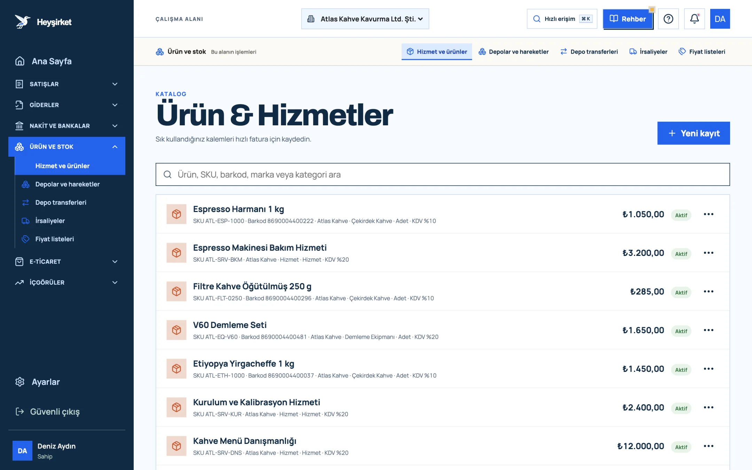Open more options for V60 Demleme Seti

(x=708, y=330)
